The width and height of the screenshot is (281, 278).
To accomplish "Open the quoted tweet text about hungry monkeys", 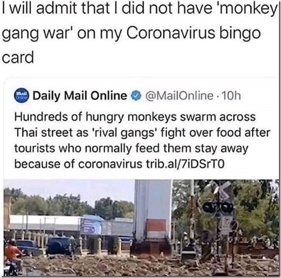I will click(x=142, y=140).
